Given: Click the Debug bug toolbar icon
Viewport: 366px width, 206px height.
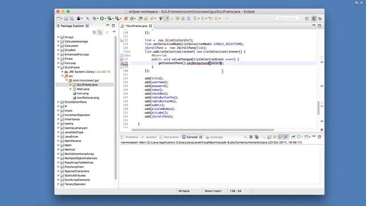Looking at the screenshot, I should [x=94, y=18].
